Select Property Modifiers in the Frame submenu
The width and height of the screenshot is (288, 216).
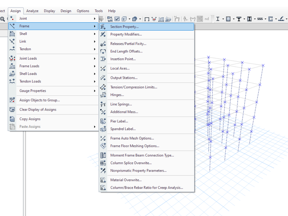pyautogui.click(x=147, y=34)
